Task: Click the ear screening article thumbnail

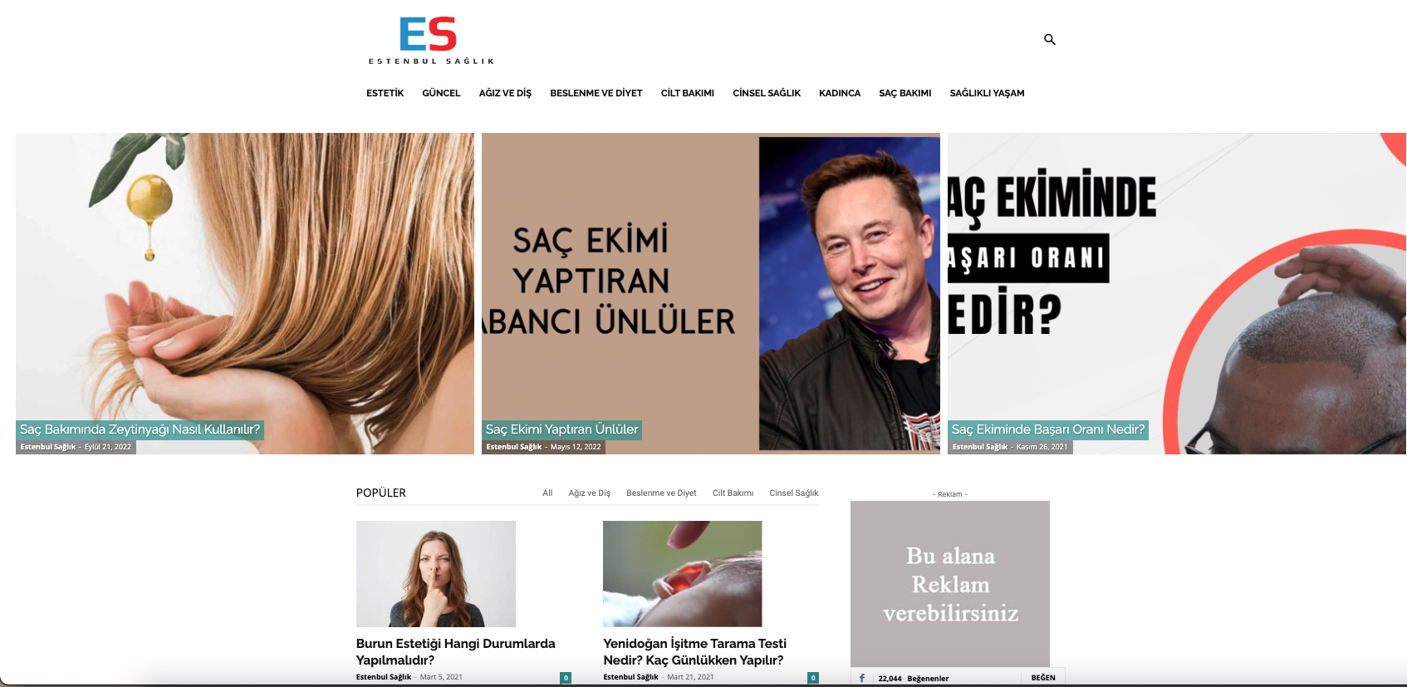Action: click(682, 573)
